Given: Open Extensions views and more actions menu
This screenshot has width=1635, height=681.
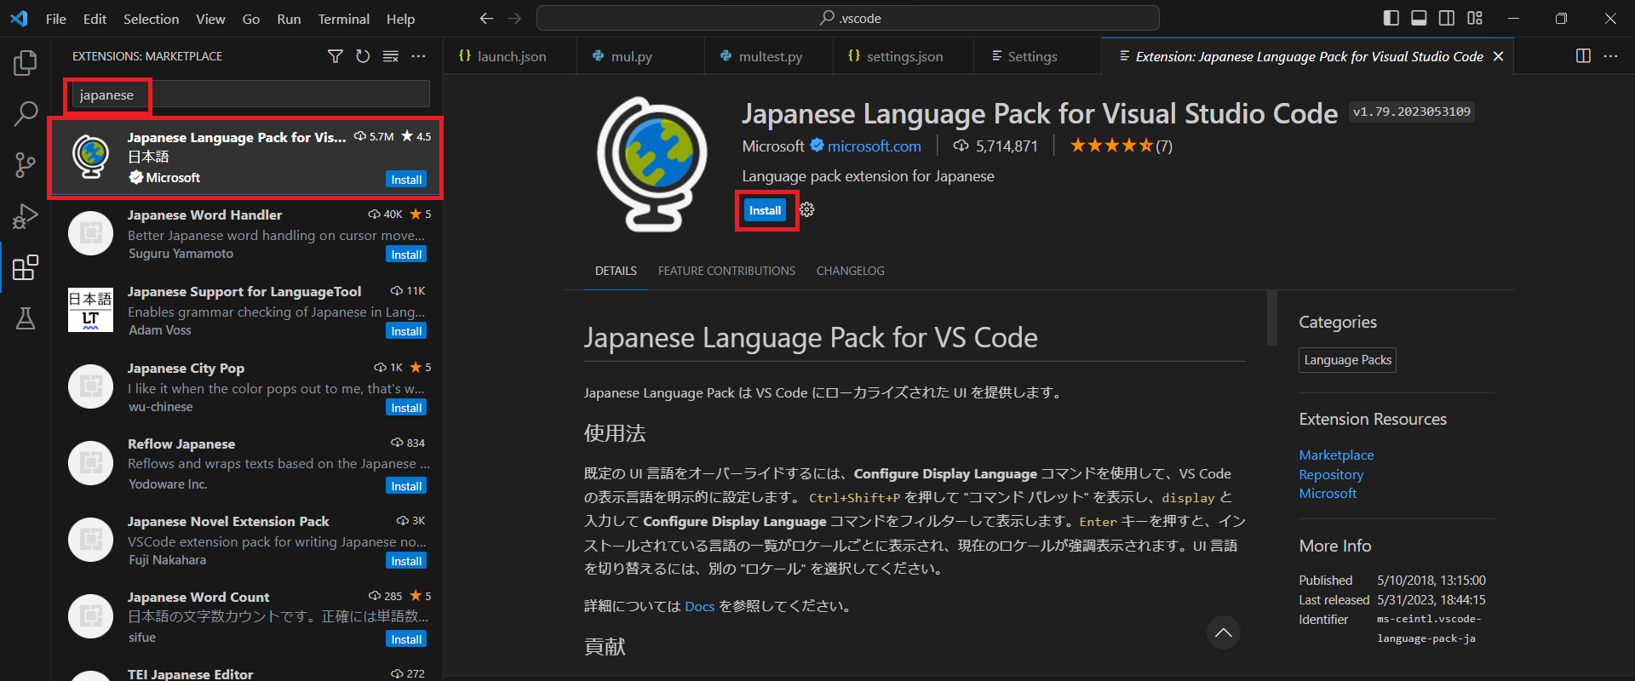Looking at the screenshot, I should coord(418,56).
